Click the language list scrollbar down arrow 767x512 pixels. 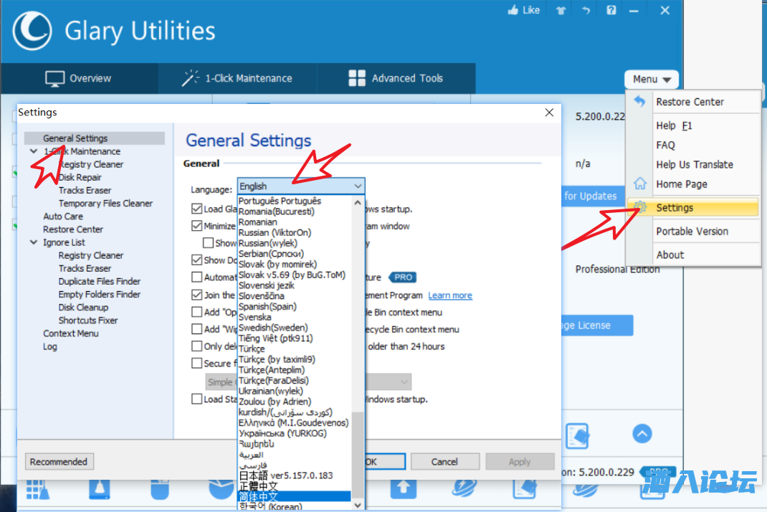(x=358, y=505)
